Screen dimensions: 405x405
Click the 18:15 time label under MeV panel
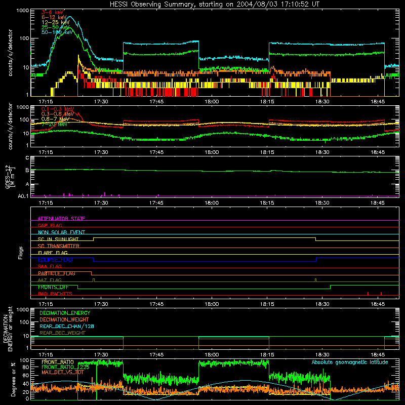267,152
